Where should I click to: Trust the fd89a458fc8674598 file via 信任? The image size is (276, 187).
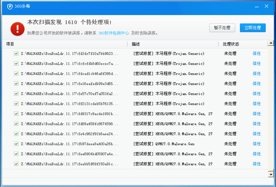[x=257, y=124]
